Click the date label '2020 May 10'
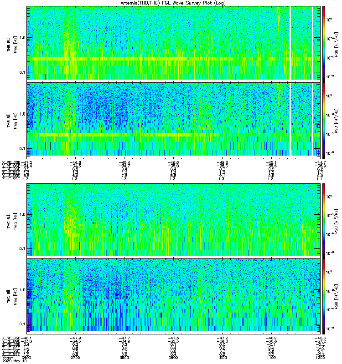342x364 pixels. (15, 361)
